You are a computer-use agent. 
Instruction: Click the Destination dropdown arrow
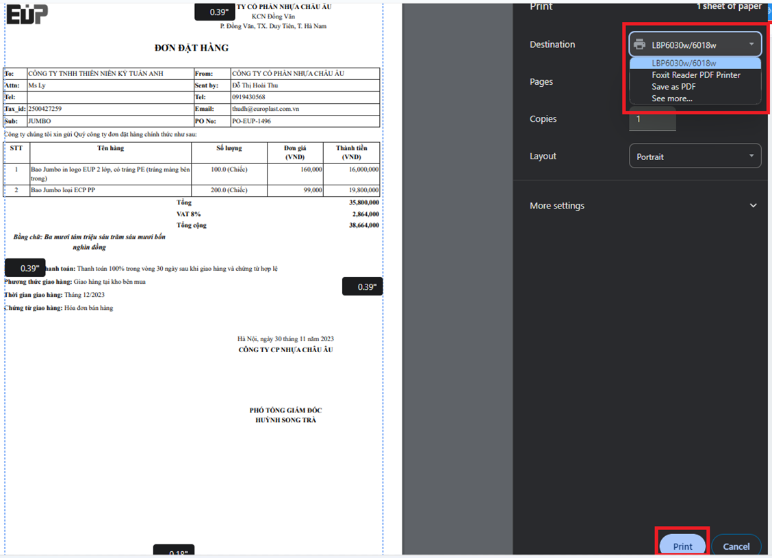(x=751, y=45)
